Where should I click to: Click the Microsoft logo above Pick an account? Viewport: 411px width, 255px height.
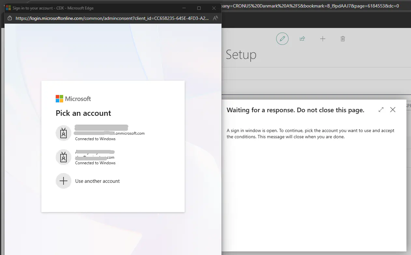point(73,99)
